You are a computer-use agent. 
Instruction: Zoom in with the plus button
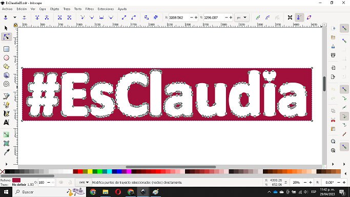coord(311,183)
